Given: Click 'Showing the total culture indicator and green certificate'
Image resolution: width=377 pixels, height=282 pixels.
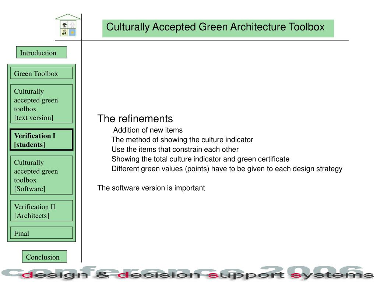Looking at the screenshot, I should 201,159.
